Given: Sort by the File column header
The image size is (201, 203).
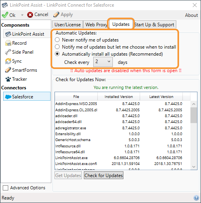Looking at the screenshot, I should click(x=76, y=96).
